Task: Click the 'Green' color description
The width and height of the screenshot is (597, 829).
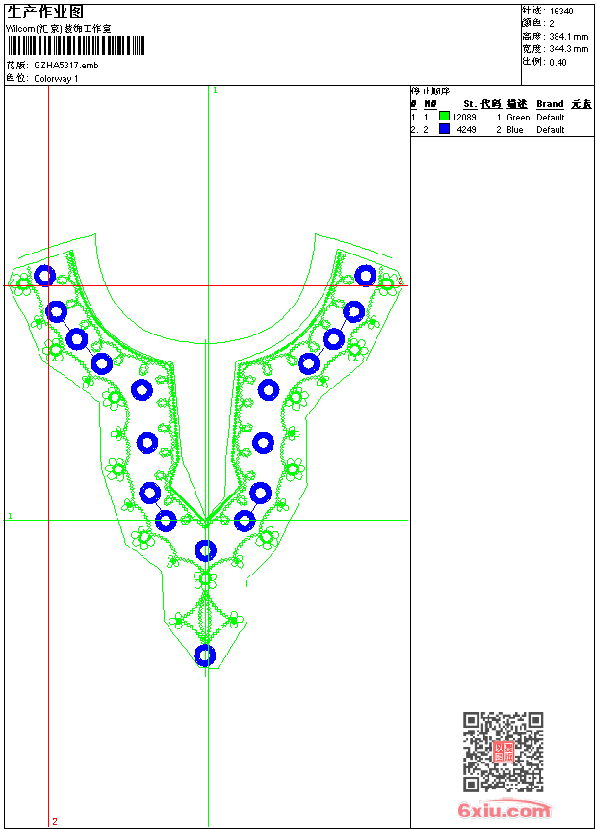Action: tap(518, 118)
